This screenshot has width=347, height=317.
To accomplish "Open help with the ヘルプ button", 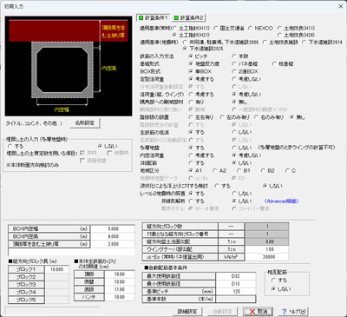I will click(x=293, y=312).
